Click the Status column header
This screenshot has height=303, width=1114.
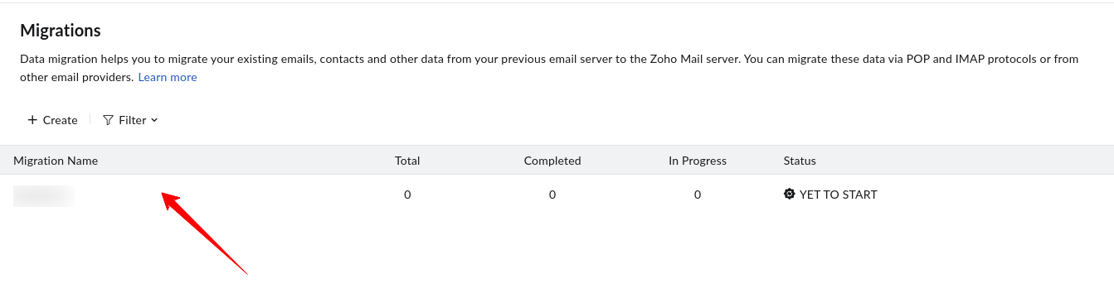click(800, 161)
